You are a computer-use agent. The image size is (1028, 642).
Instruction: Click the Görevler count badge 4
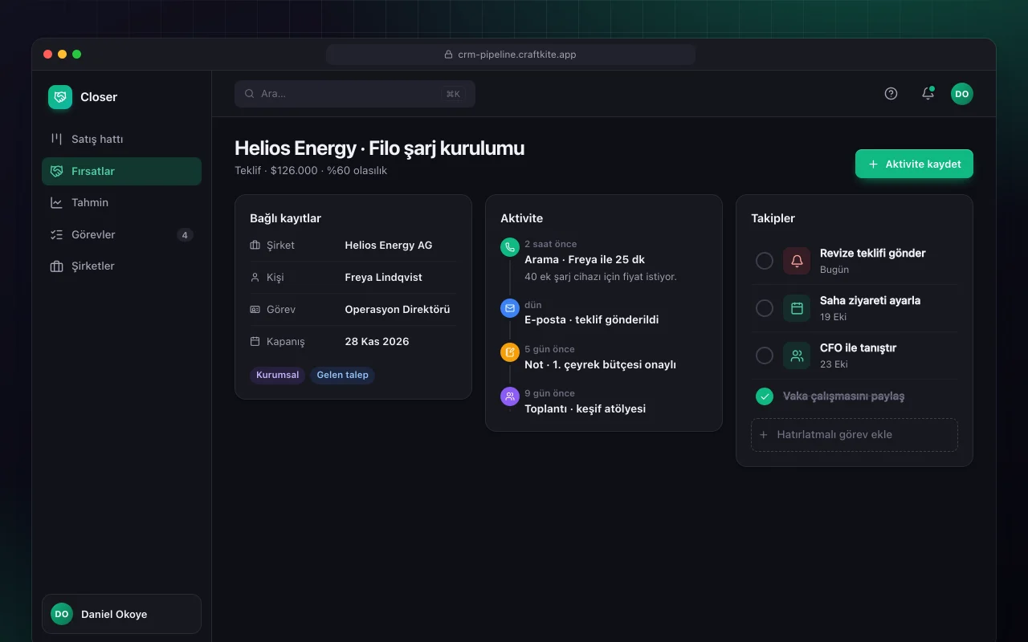click(x=185, y=235)
